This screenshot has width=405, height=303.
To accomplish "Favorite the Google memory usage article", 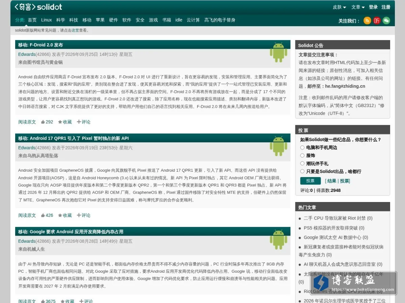I will pyautogui.click(x=67, y=301).
